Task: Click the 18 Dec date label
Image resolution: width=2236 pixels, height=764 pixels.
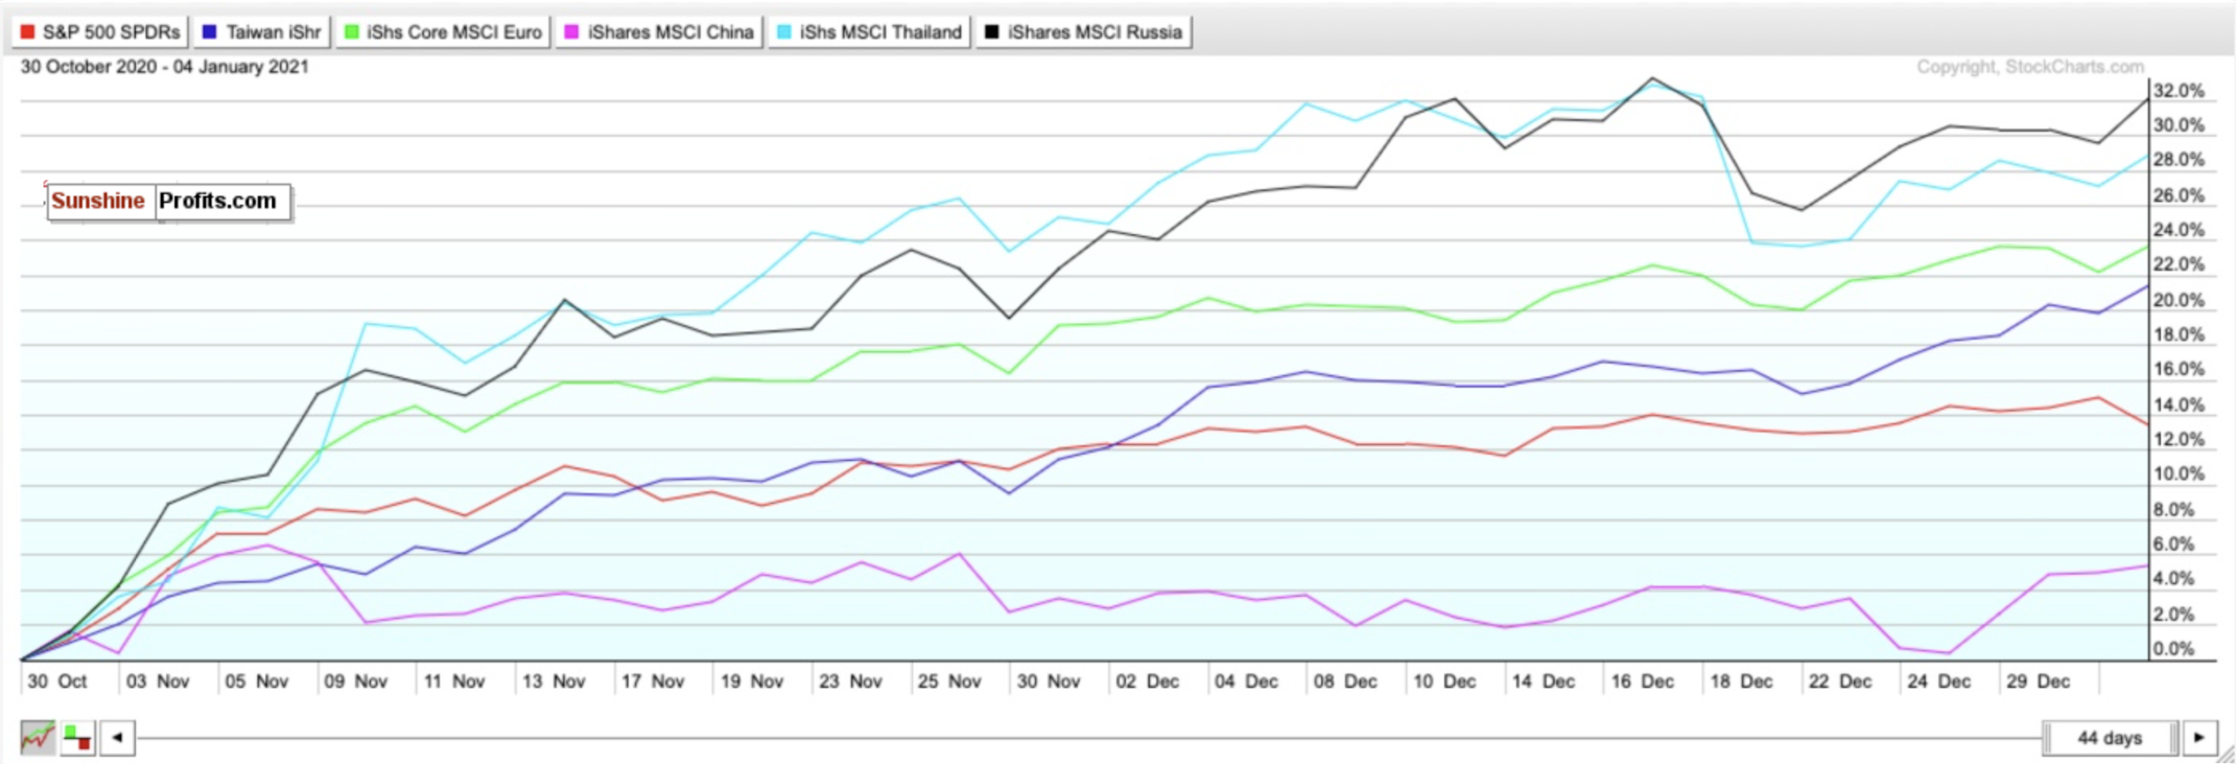Action: click(x=1741, y=682)
